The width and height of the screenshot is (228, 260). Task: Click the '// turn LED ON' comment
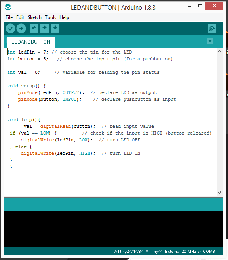click(121, 153)
